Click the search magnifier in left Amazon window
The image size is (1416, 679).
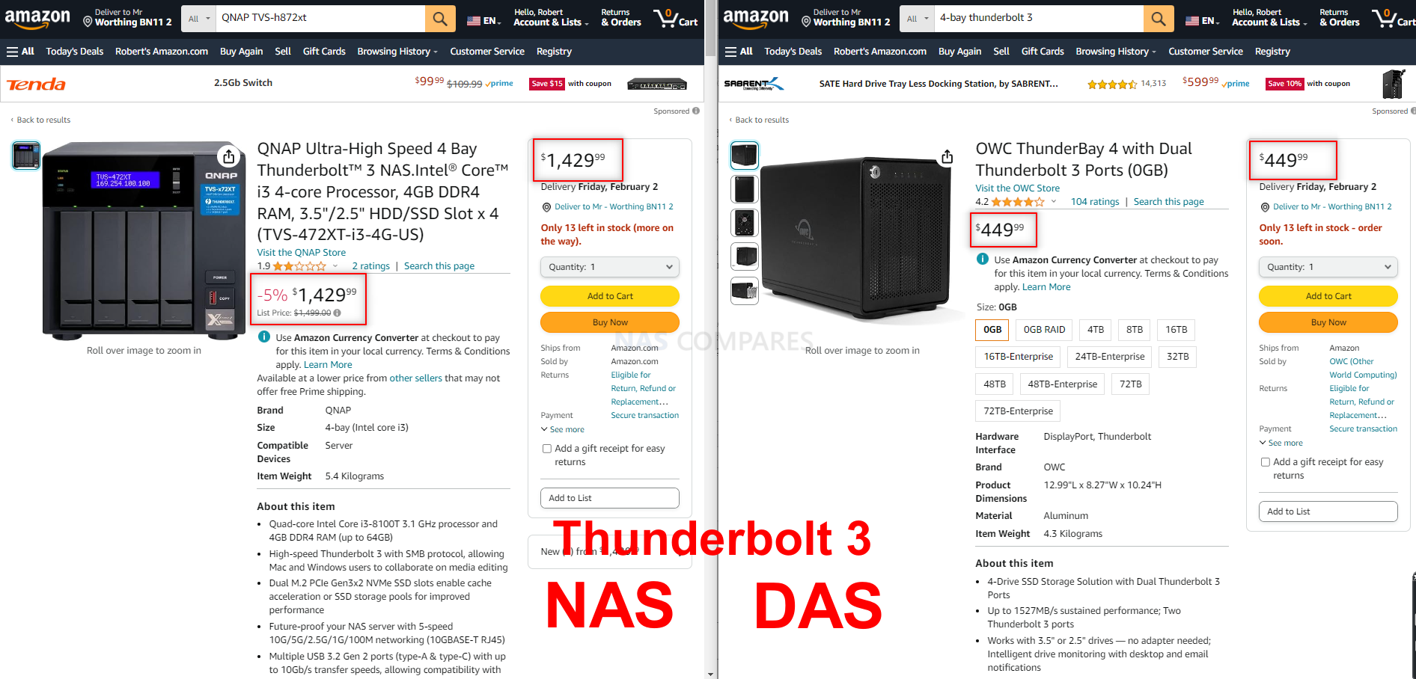(440, 19)
